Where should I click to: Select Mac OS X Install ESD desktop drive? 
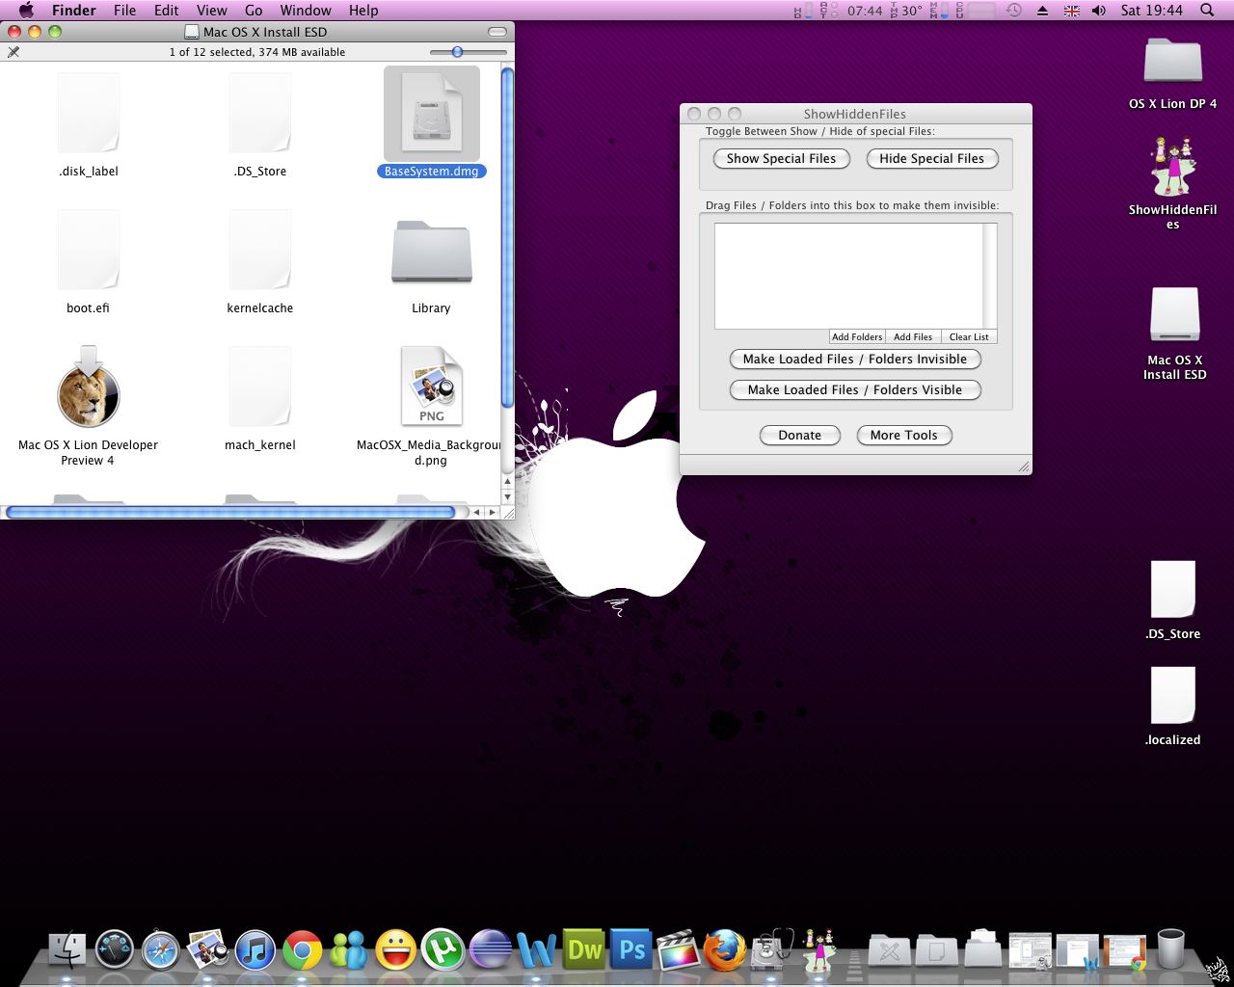(x=1174, y=333)
